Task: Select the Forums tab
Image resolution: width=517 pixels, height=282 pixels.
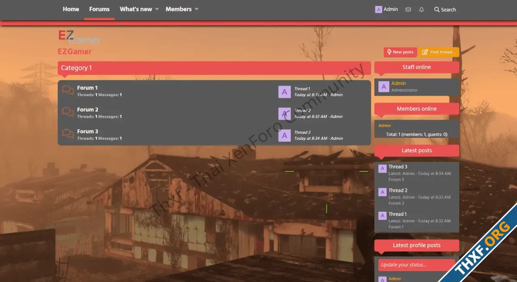Action: tap(99, 9)
